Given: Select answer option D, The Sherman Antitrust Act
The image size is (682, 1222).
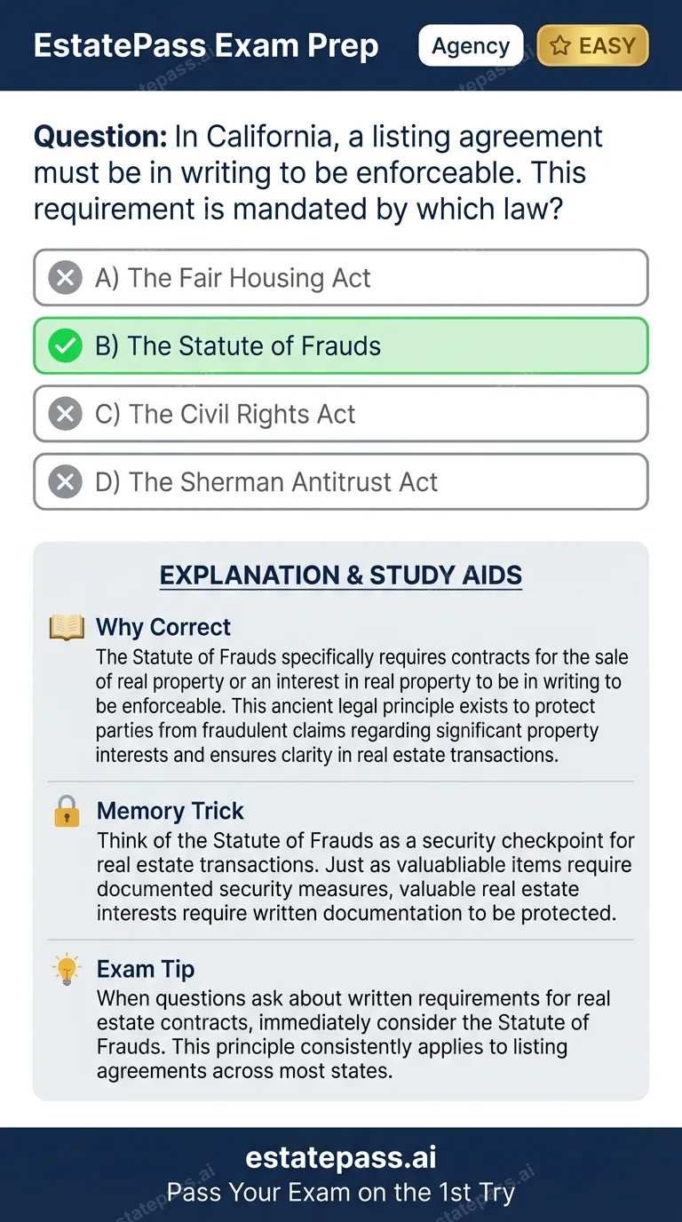Looking at the screenshot, I should click(x=341, y=480).
